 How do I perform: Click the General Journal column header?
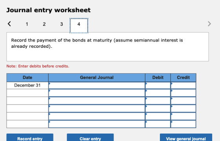(x=97, y=78)
